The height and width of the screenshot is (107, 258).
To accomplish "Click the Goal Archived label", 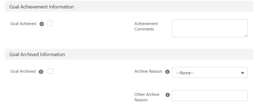I will pyautogui.click(x=23, y=71).
